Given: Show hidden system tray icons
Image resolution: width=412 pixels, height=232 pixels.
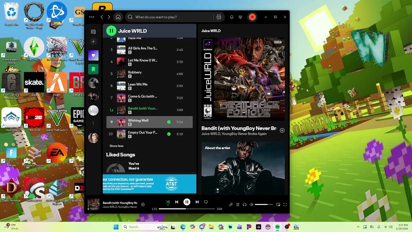Looking at the screenshot, I should coord(358,227).
